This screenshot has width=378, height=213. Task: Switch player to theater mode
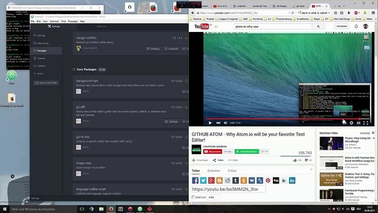359,123
